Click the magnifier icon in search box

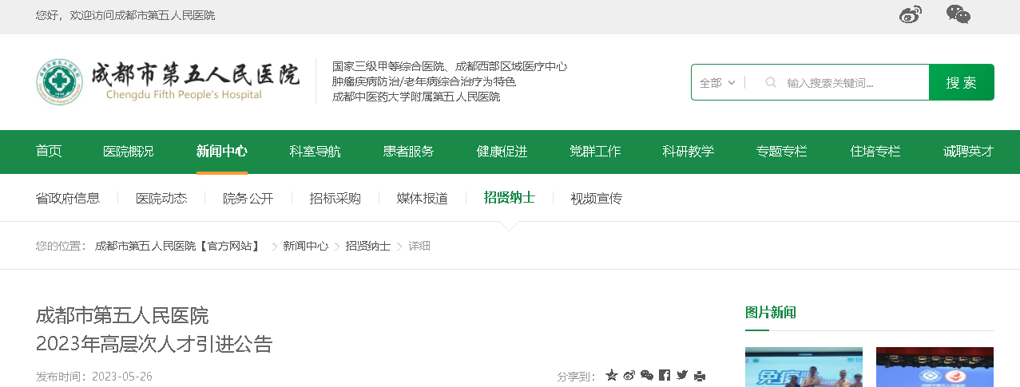point(771,82)
